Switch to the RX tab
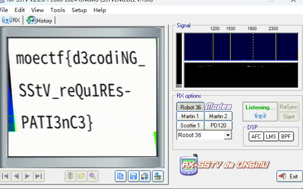This screenshot has height=189, width=303. click(11, 20)
